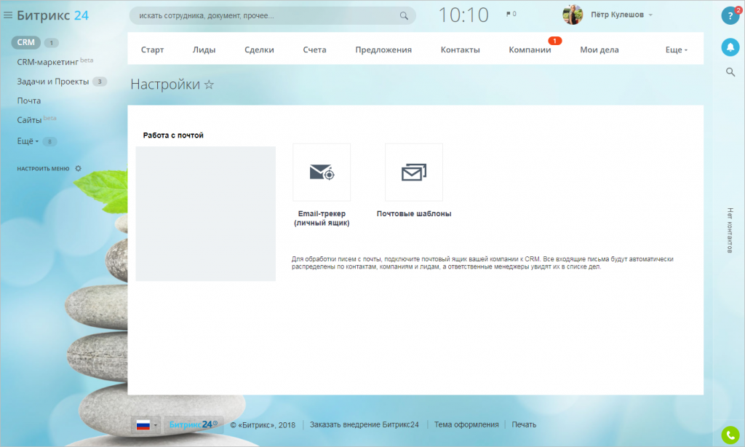Switch to the Предложения tab

coord(383,50)
